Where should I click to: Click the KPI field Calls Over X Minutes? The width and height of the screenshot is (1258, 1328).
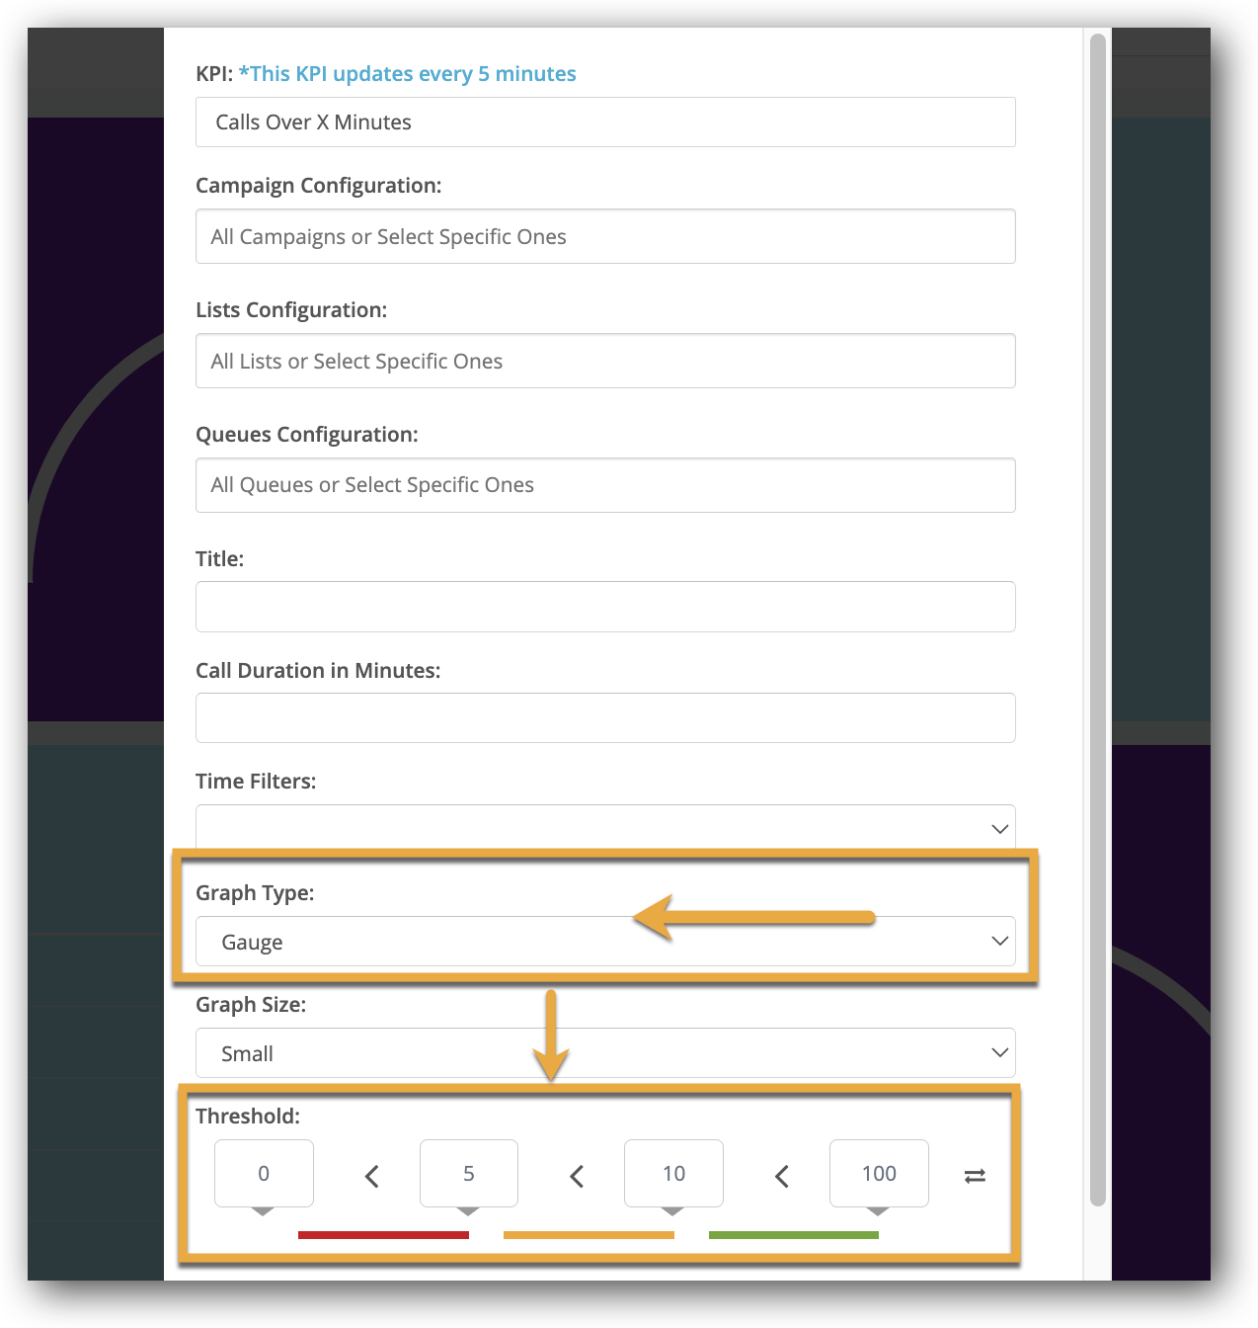604,123
